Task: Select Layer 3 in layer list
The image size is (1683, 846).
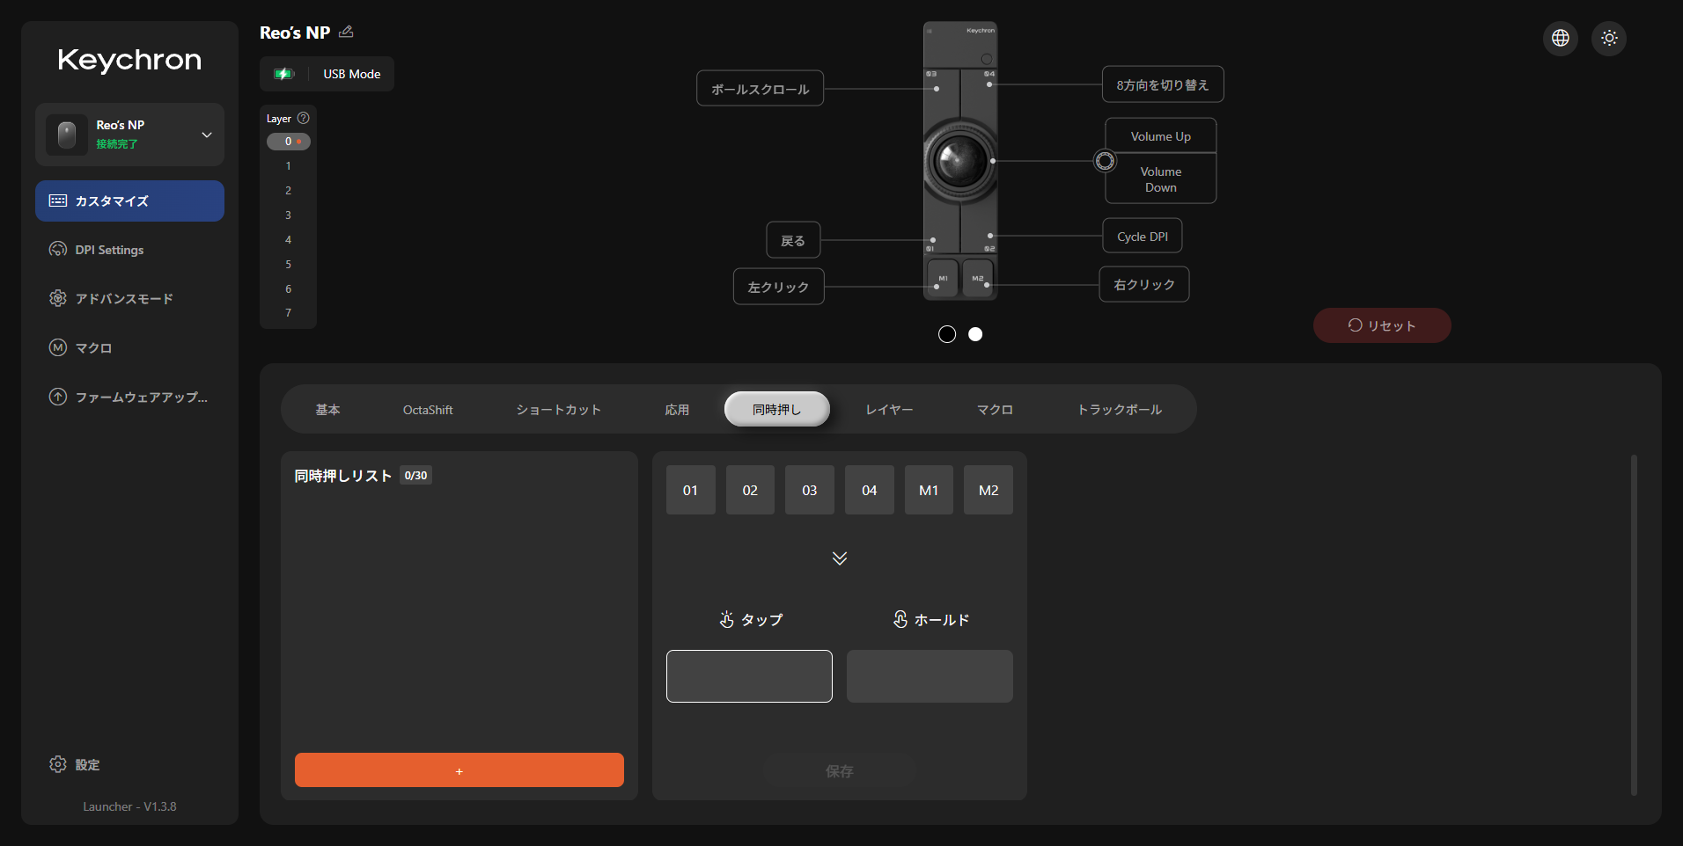Action: coord(288,215)
